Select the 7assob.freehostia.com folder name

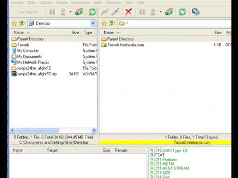[125, 45]
